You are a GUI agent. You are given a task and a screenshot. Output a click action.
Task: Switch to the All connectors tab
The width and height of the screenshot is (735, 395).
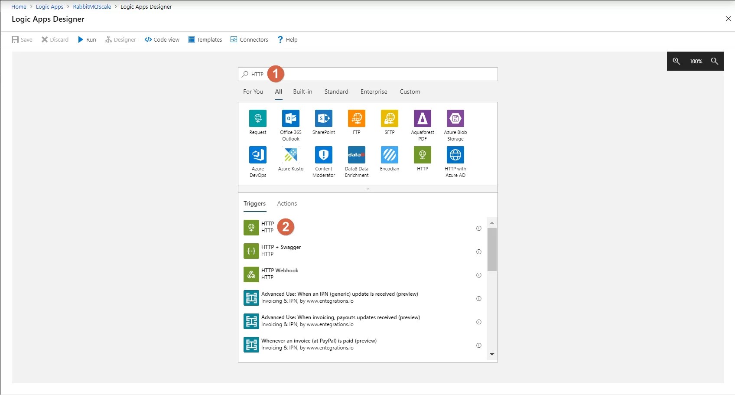point(279,91)
